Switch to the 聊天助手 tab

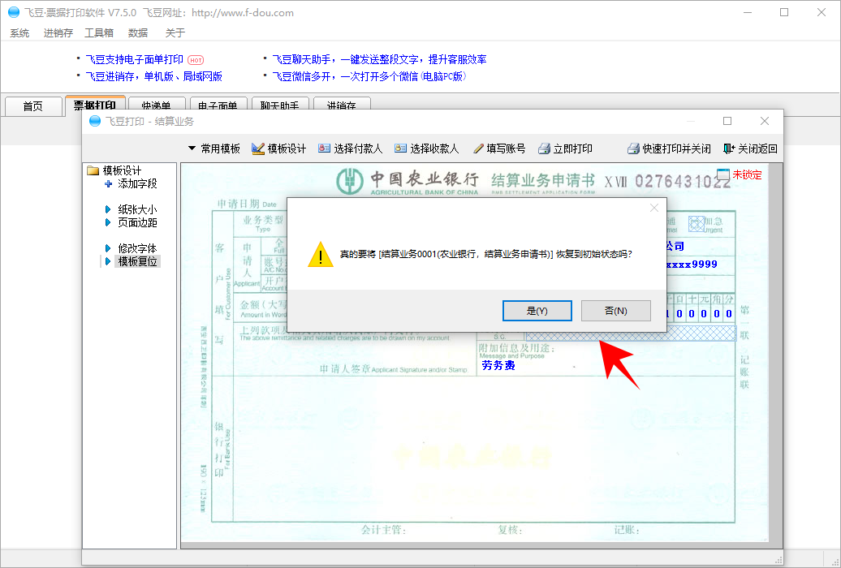279,105
